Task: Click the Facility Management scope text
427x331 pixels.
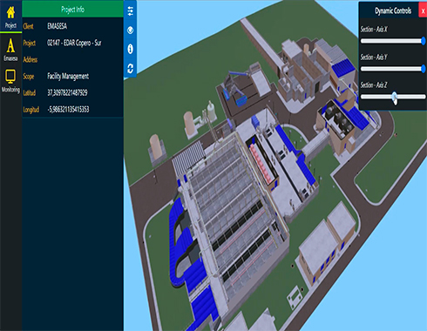Action: [x=68, y=76]
